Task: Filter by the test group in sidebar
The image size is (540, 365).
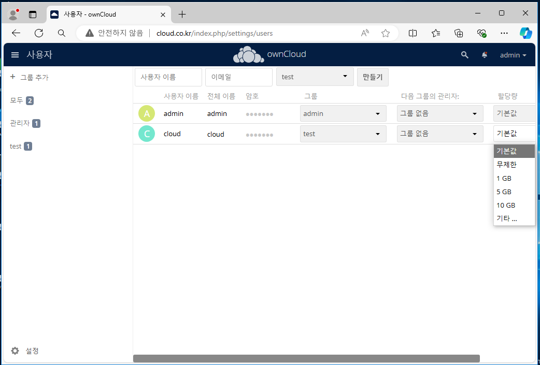Action: (x=16, y=146)
